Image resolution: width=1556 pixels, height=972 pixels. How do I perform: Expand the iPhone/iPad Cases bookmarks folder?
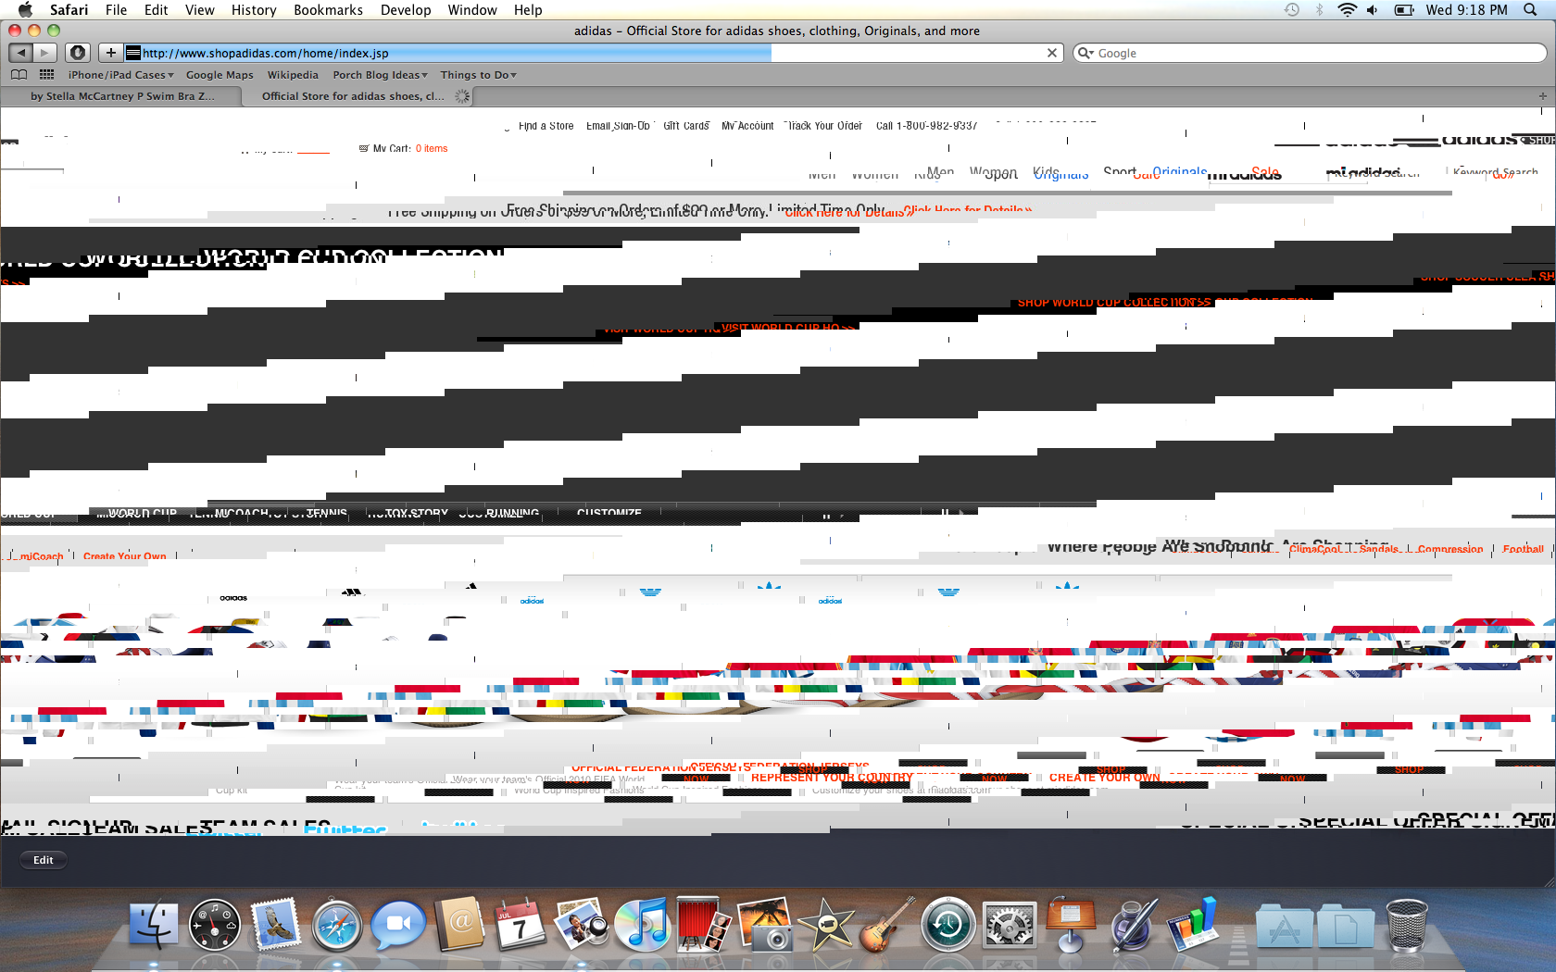[120, 75]
